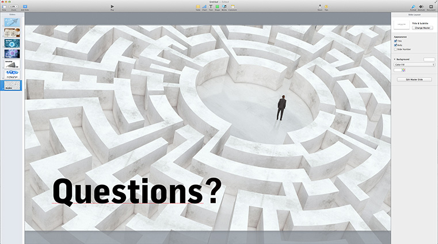
Task: Collapse the Background section triangle
Action: pyautogui.click(x=395, y=59)
